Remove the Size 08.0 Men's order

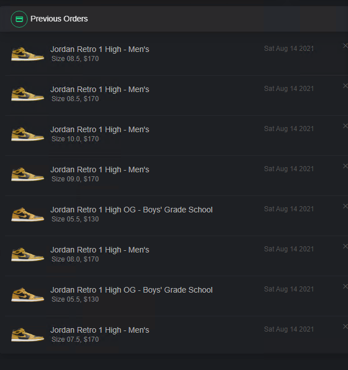tap(345, 246)
